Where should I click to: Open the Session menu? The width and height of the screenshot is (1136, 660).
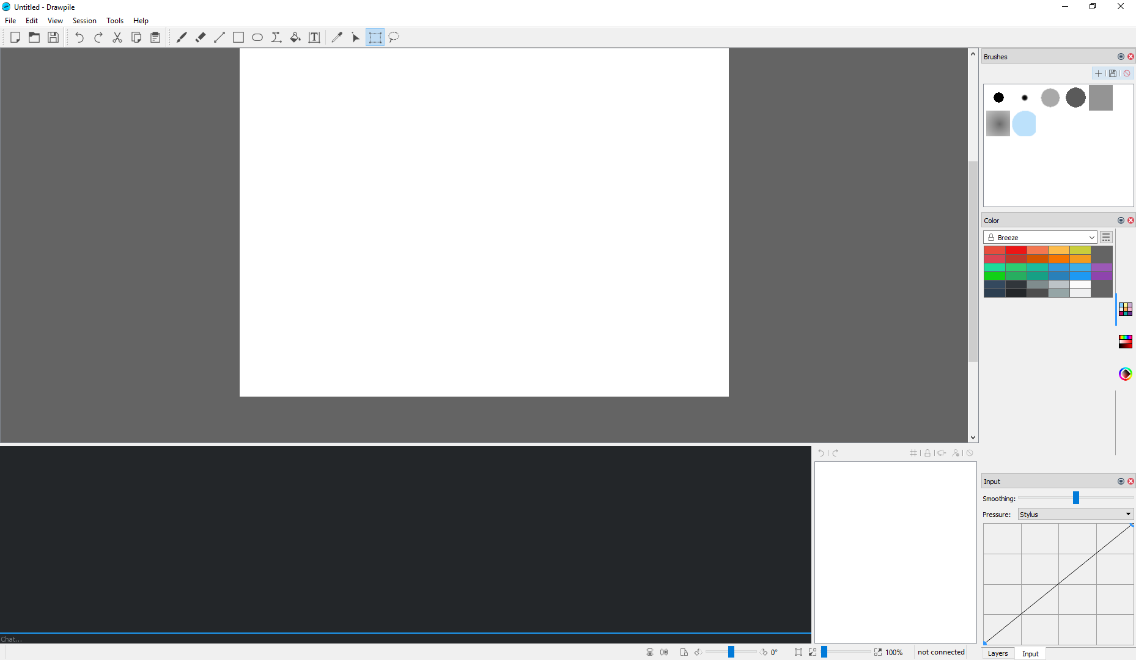(84, 20)
